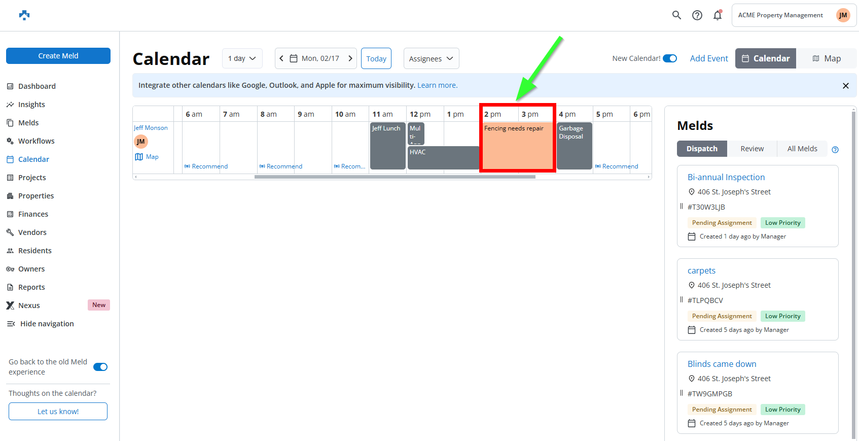The width and height of the screenshot is (859, 441).
Task: Go to previous day arrow
Action: tap(281, 58)
